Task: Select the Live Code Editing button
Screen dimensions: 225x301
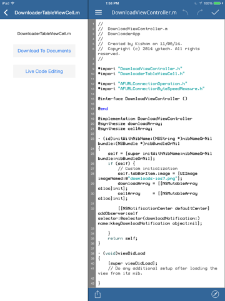Action: 44,71
